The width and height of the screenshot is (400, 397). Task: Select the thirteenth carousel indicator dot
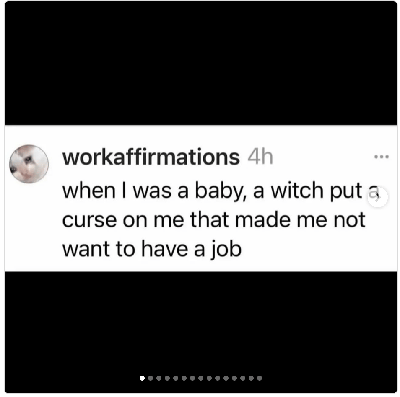[243, 378]
